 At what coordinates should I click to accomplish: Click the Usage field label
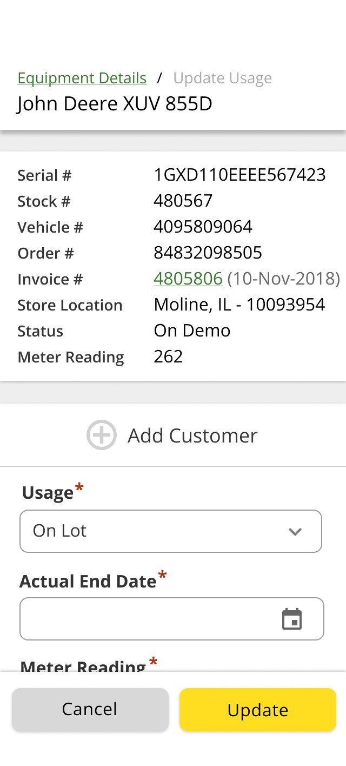point(48,493)
